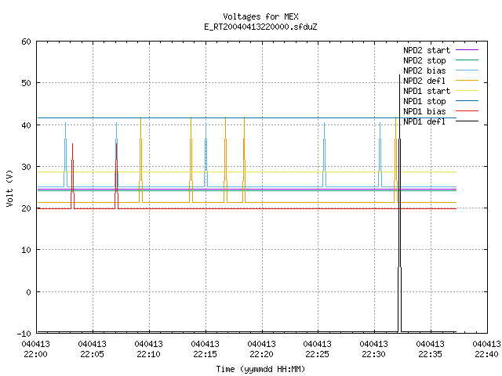This screenshot has height=376, width=502.
Task: Click the y-axis label 'Volt (V)'
Action: pos(9,188)
